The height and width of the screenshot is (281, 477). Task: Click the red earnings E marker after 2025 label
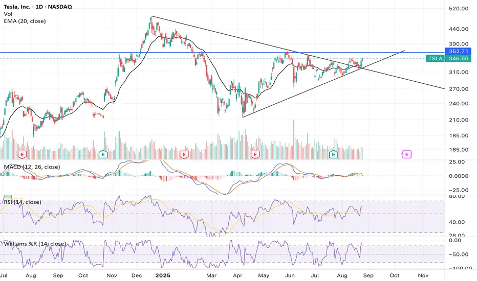(x=184, y=154)
